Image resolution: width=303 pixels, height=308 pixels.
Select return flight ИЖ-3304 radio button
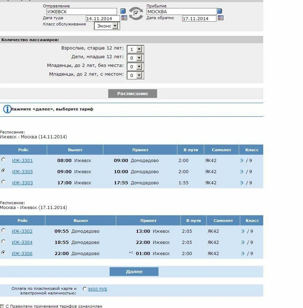pyautogui.click(x=3, y=241)
